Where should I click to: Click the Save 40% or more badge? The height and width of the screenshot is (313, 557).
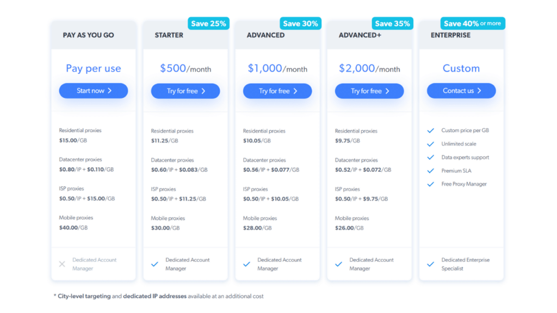473,24
